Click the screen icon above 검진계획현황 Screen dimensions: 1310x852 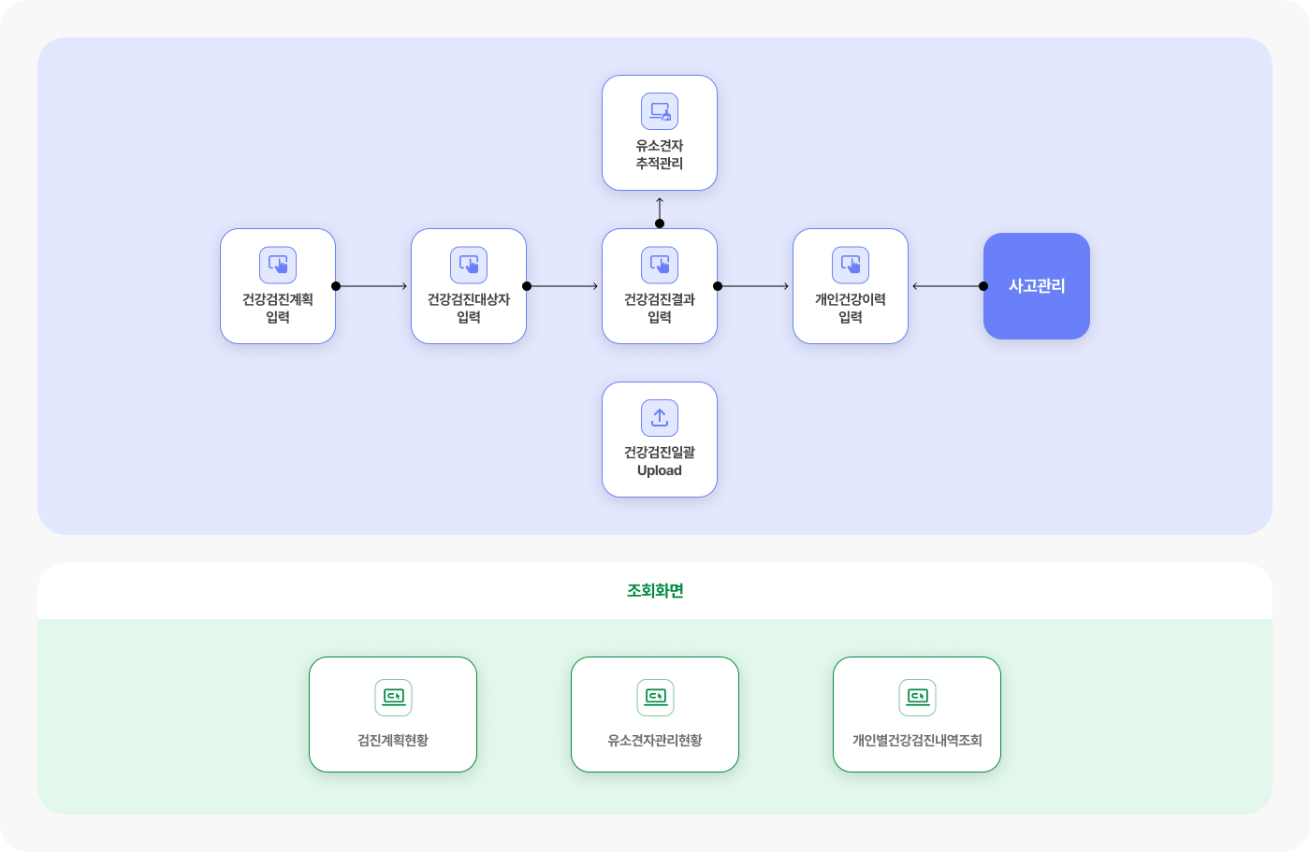tap(393, 698)
